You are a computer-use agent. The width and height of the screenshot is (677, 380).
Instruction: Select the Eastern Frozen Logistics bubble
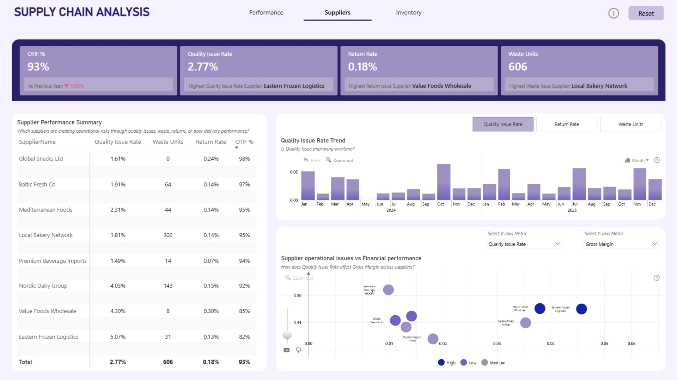(581, 309)
